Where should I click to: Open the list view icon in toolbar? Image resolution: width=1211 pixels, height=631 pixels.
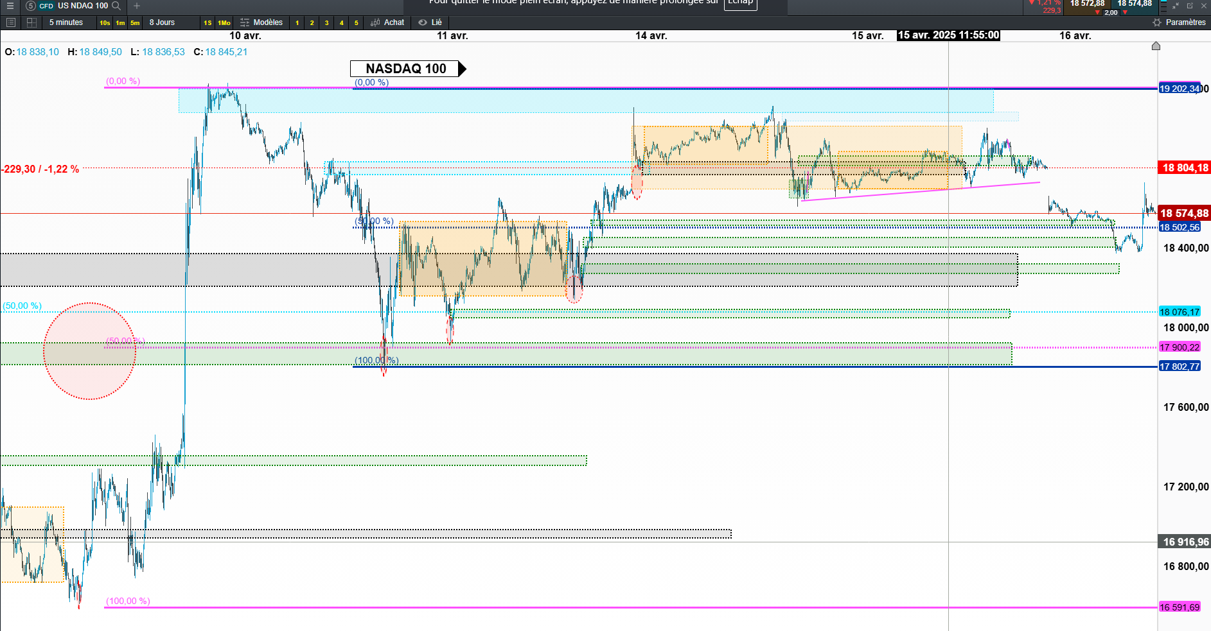click(x=10, y=22)
